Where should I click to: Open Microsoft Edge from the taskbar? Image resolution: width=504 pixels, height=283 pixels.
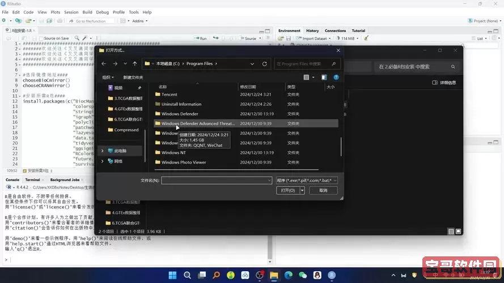tap(289, 275)
